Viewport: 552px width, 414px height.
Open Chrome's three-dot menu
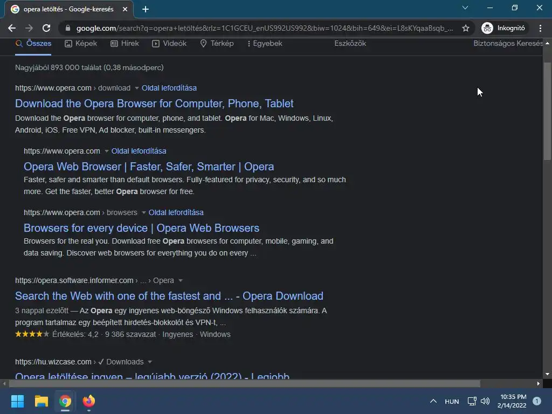pos(540,28)
